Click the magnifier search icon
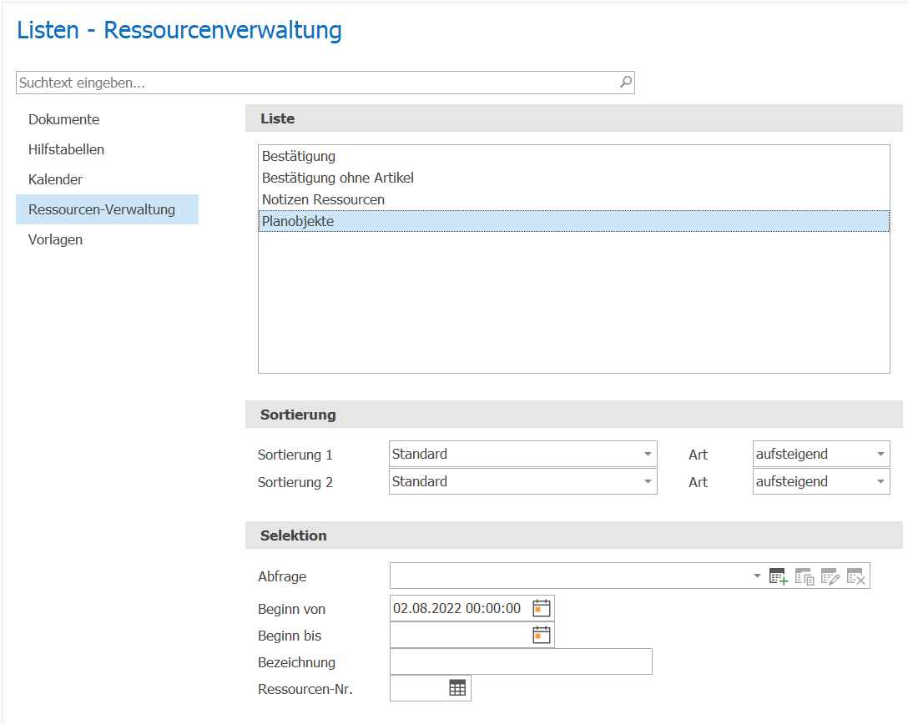The width and height of the screenshot is (908, 724). pos(625,83)
